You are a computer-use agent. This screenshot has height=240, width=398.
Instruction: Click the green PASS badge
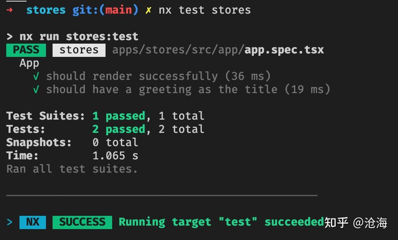(26, 50)
